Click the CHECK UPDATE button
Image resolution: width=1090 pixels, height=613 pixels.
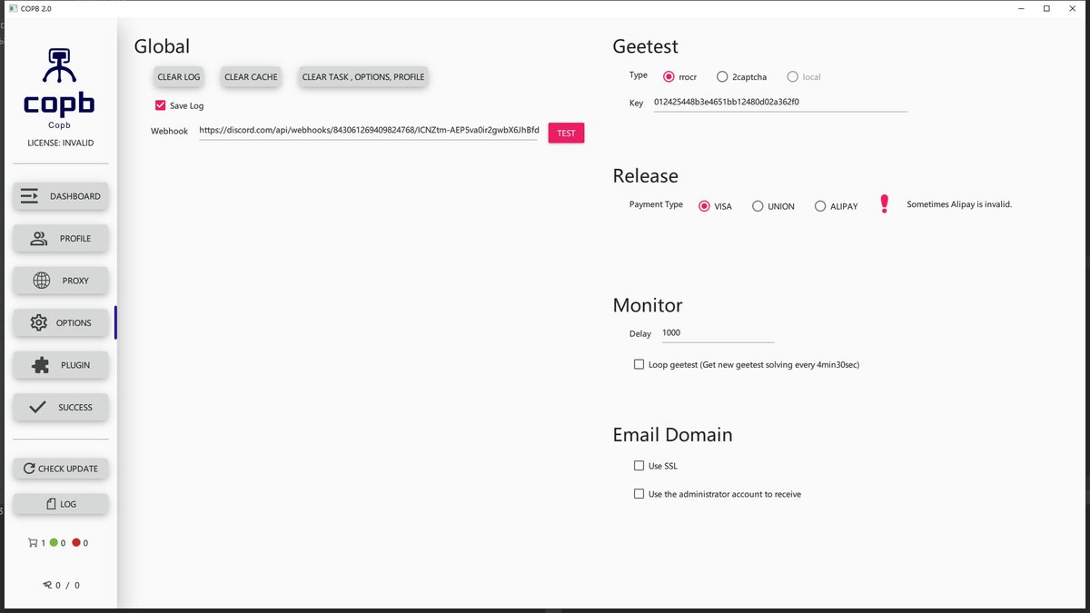click(x=61, y=469)
